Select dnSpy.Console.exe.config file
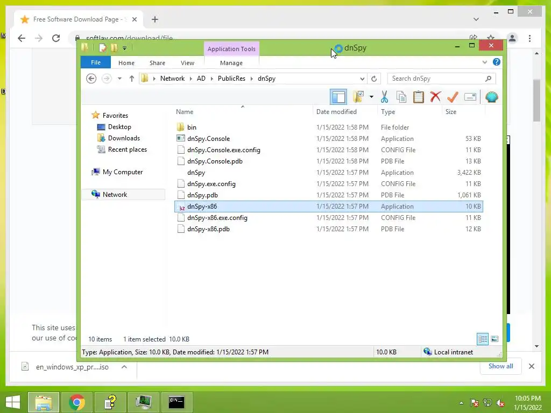551x413 pixels. [x=329, y=149]
